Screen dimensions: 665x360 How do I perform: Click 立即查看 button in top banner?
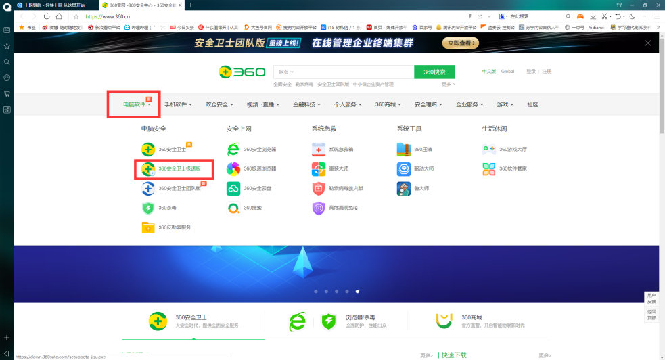click(x=461, y=43)
